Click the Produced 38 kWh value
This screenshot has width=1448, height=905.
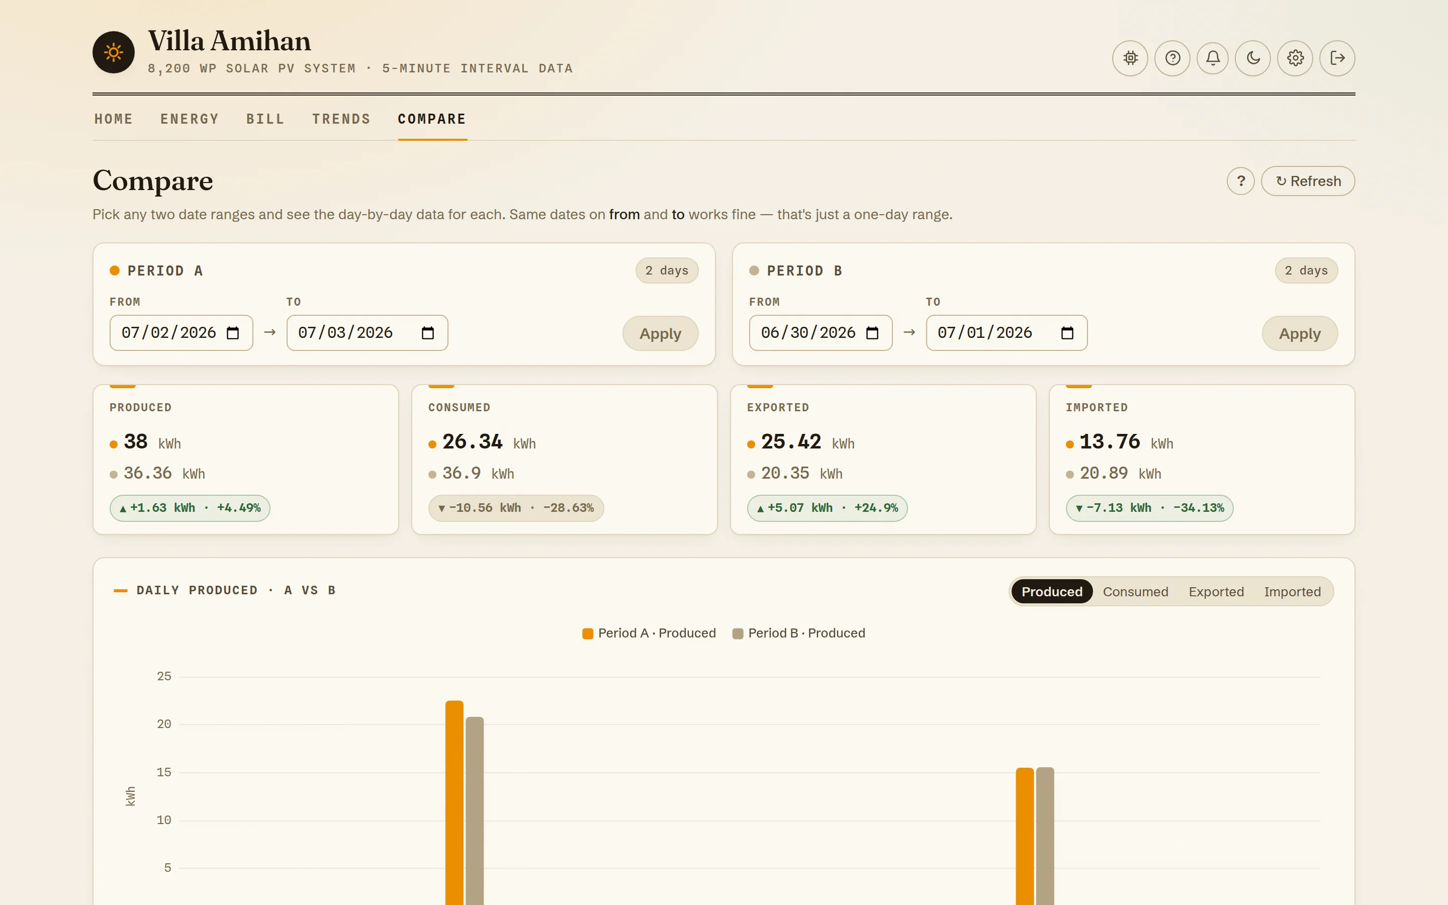pyautogui.click(x=152, y=442)
